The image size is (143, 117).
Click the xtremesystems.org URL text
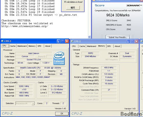point(25,26)
